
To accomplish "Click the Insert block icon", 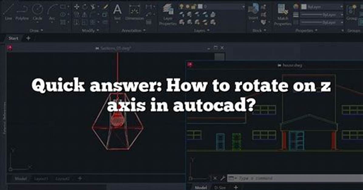I will (253, 11).
